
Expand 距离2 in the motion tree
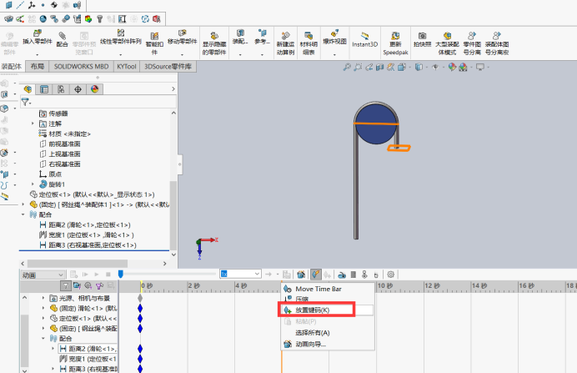[53, 348]
